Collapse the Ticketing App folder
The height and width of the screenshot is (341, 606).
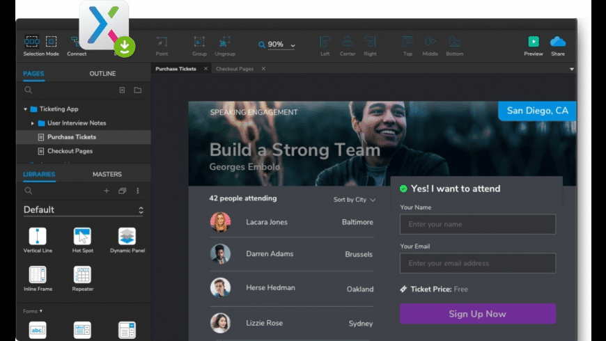pyautogui.click(x=26, y=109)
